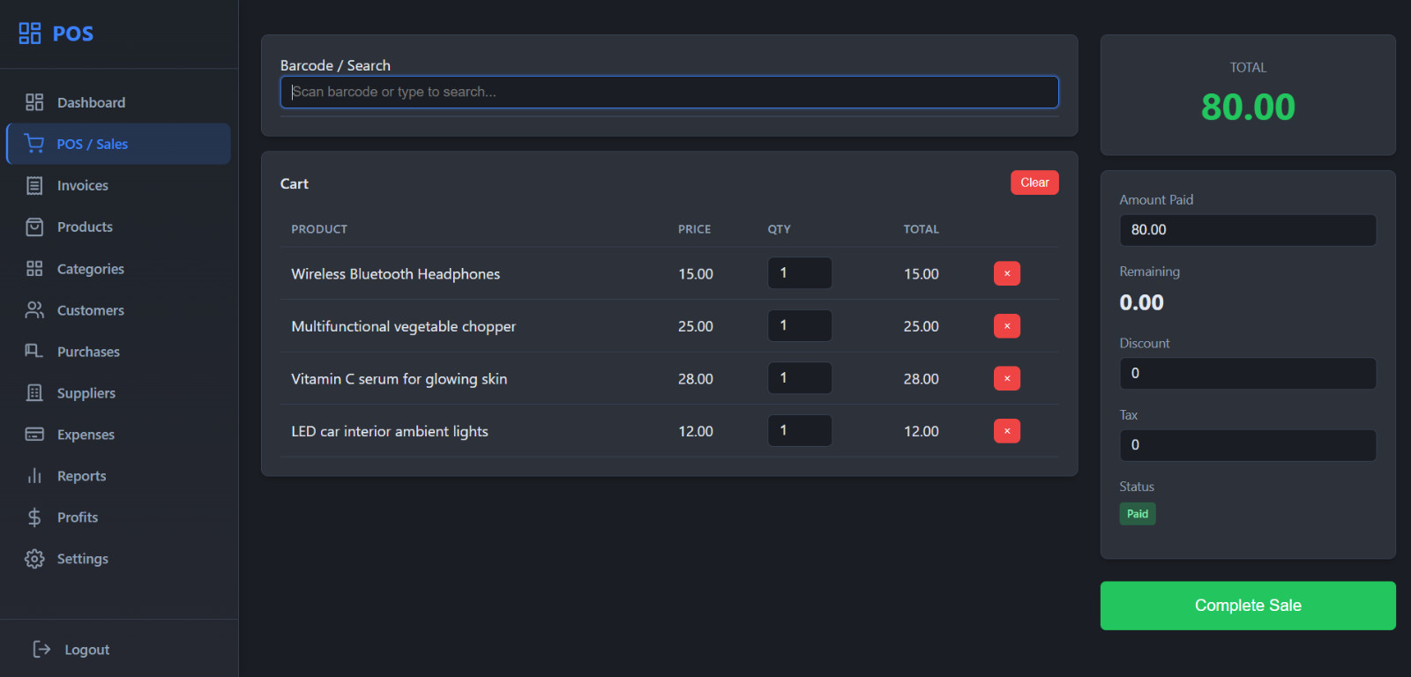Click the PRICE column header
Image resolution: width=1411 pixels, height=677 pixels.
pyautogui.click(x=694, y=229)
